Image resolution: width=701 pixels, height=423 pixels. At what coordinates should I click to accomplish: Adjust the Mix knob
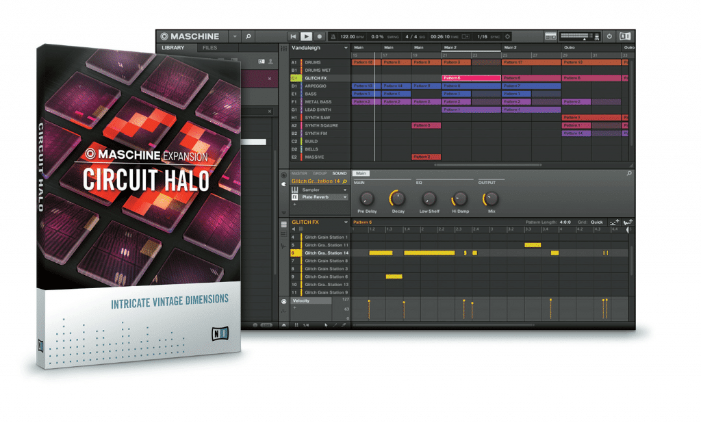pyautogui.click(x=491, y=198)
